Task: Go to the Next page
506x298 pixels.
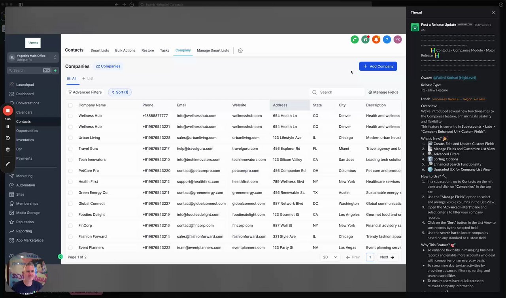Action: pos(387,257)
